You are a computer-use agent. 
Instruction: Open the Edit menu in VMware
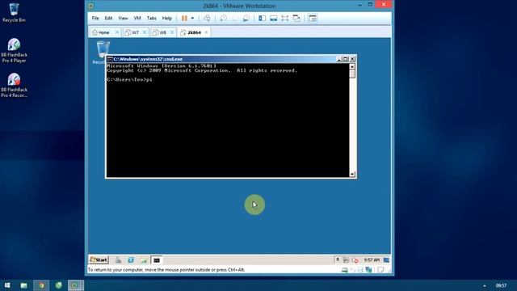(108, 18)
